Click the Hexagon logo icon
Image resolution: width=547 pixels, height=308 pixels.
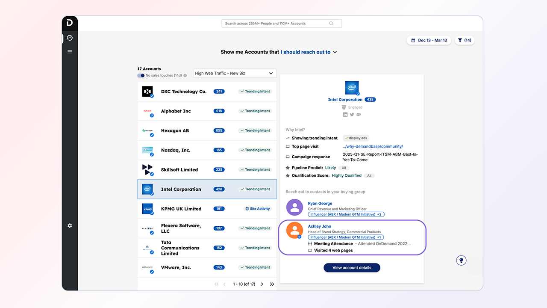click(x=147, y=130)
